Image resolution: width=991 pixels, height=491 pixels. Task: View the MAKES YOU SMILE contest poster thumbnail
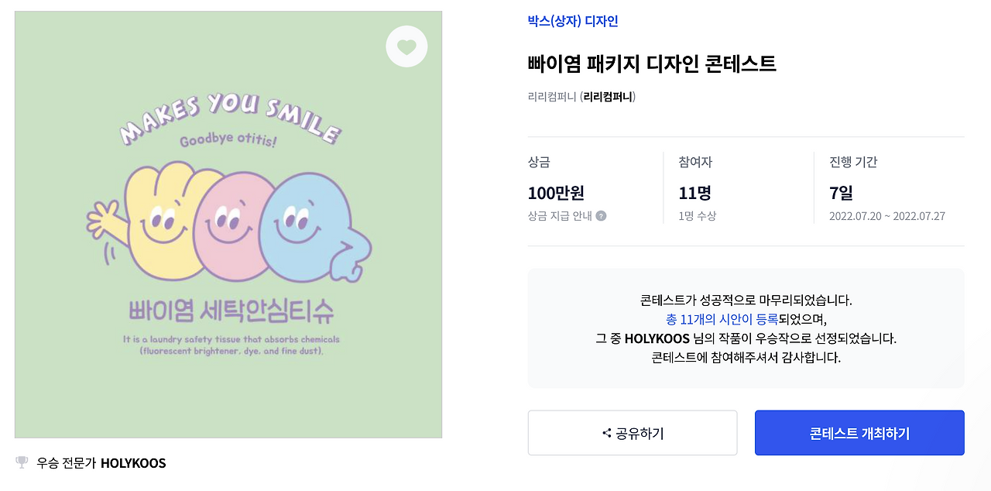point(228,223)
